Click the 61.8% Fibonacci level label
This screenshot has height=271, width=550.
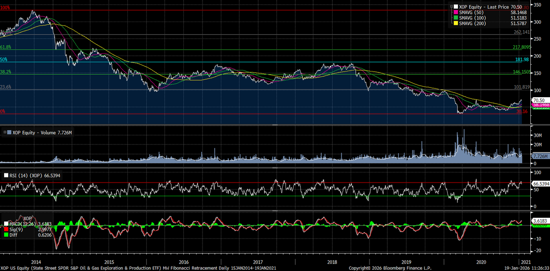[x=6, y=47]
